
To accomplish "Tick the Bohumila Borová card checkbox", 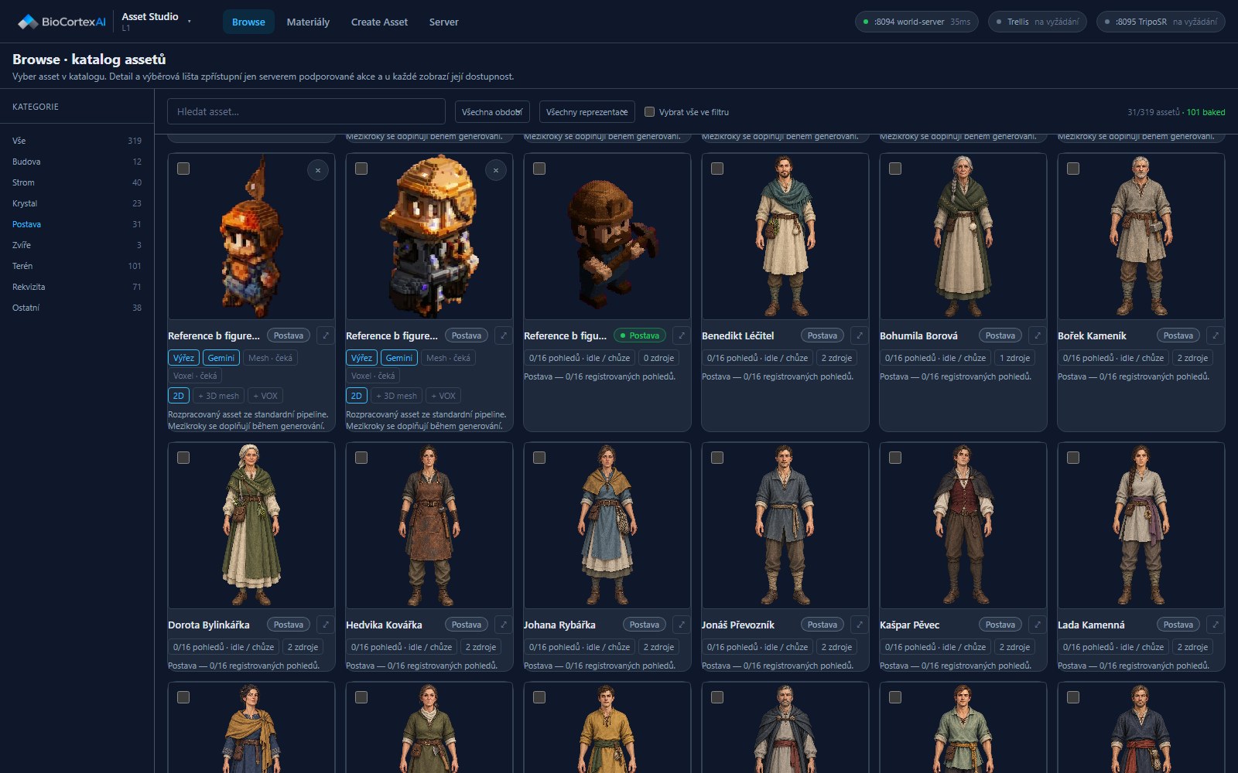I will tap(895, 169).
